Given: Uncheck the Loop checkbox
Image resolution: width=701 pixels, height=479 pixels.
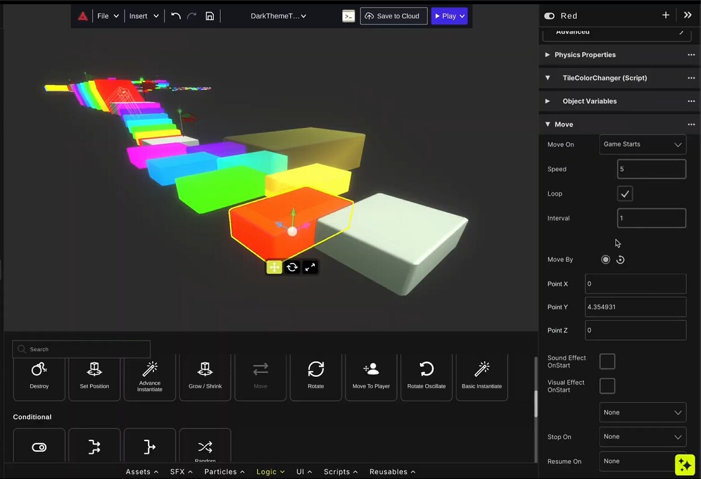Looking at the screenshot, I should [625, 194].
